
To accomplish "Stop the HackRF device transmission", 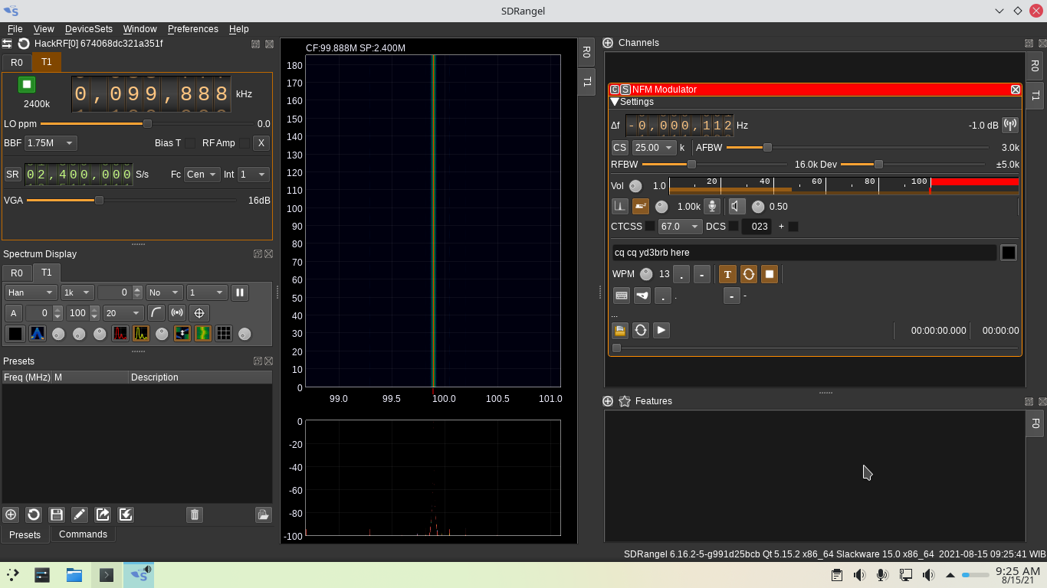I will (x=27, y=84).
